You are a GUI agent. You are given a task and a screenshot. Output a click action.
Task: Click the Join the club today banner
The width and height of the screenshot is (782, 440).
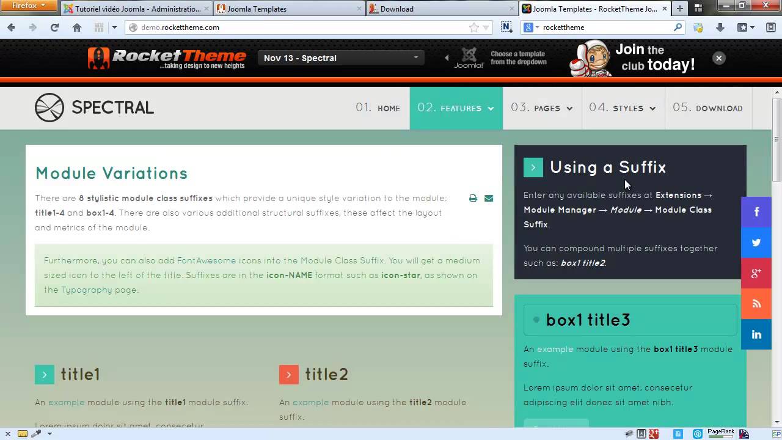point(634,58)
